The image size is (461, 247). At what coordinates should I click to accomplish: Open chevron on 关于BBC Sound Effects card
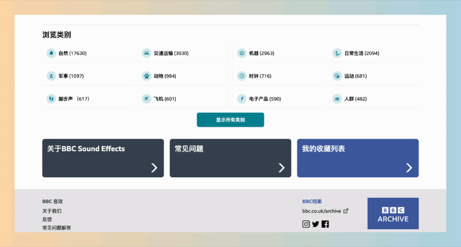click(x=154, y=168)
